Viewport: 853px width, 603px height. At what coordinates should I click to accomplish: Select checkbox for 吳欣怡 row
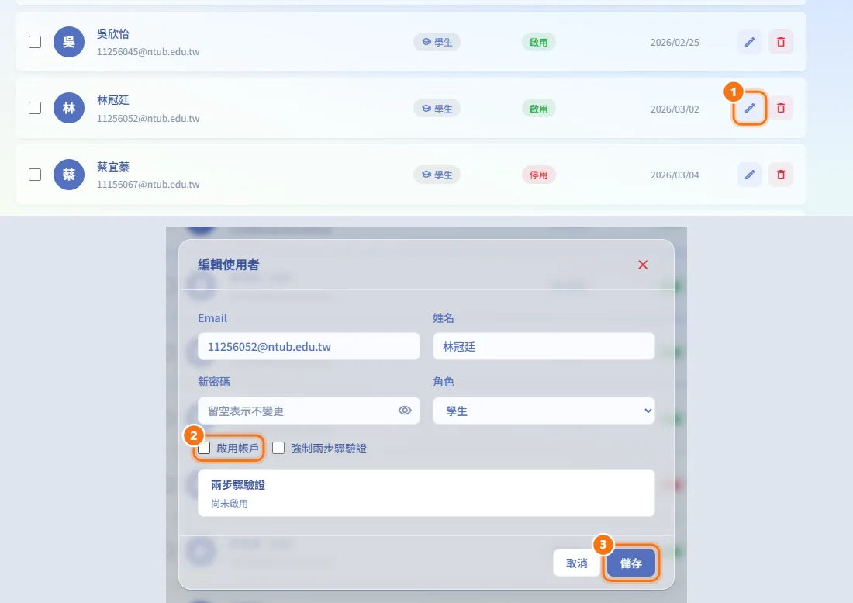click(x=35, y=42)
